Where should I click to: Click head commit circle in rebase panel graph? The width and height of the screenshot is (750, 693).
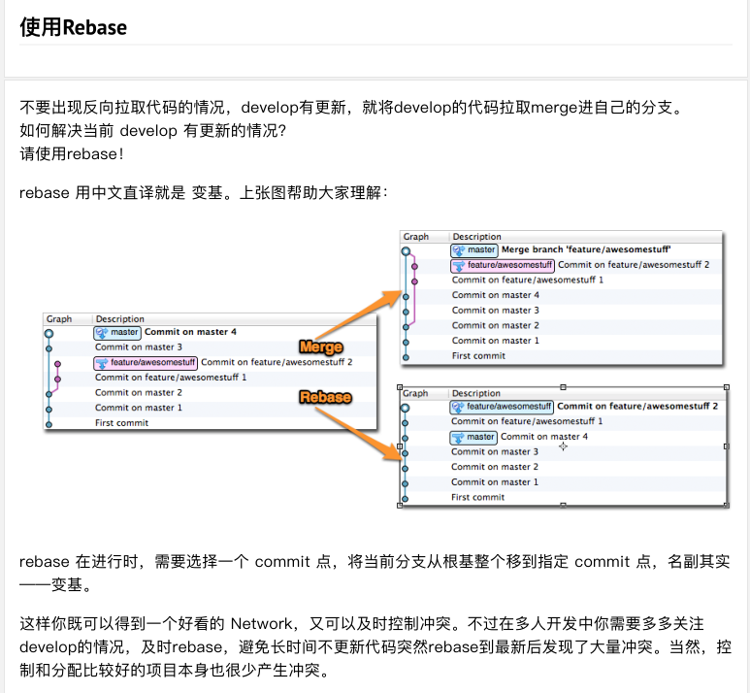pyautogui.click(x=405, y=408)
